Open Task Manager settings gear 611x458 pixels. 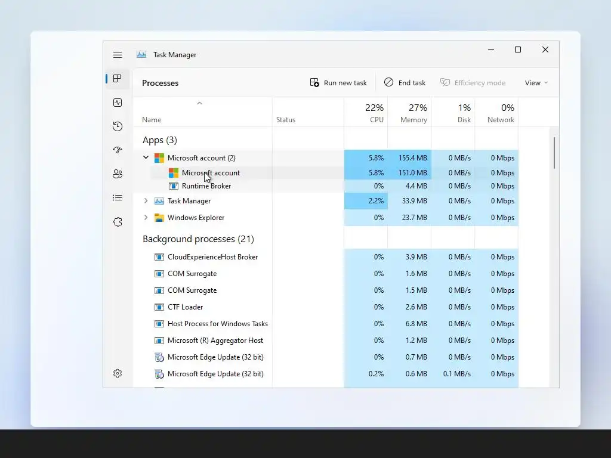[x=118, y=373]
